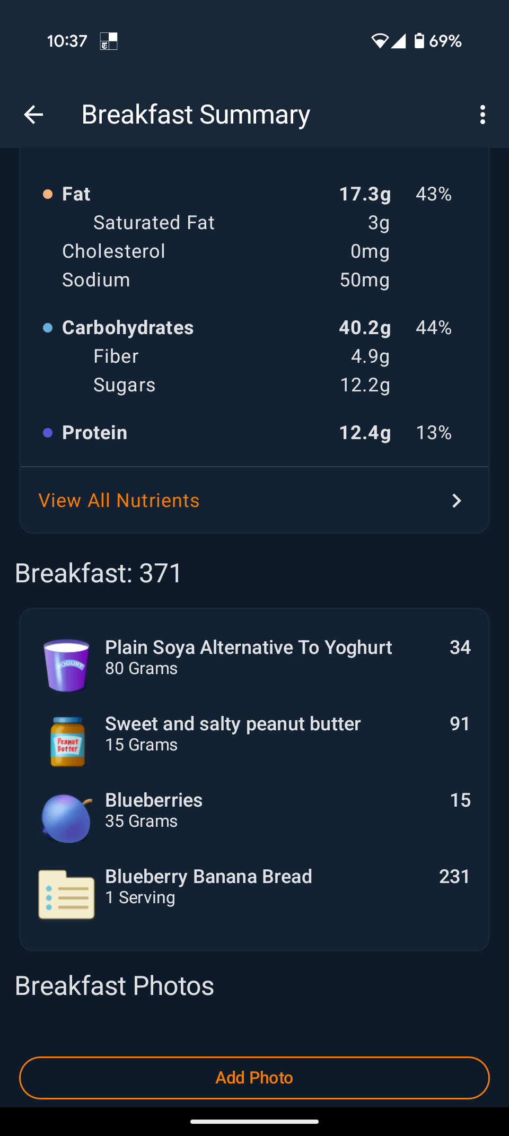Tap the back arrow icon
Screen dimensions: 509x1136
coord(33,115)
